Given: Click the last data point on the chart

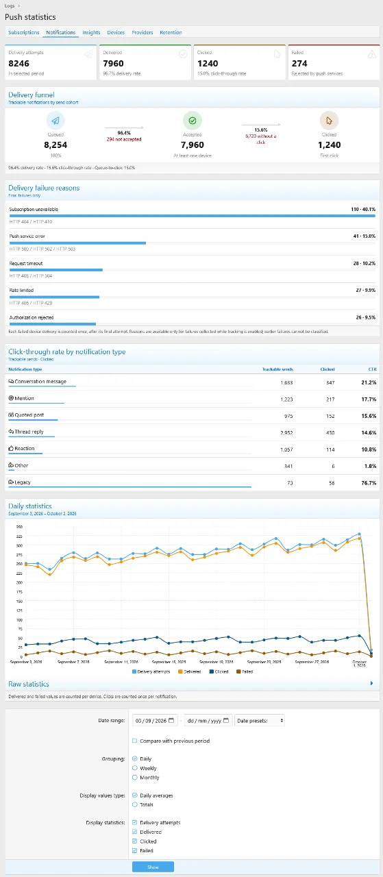Looking at the screenshot, I should 371,652.
